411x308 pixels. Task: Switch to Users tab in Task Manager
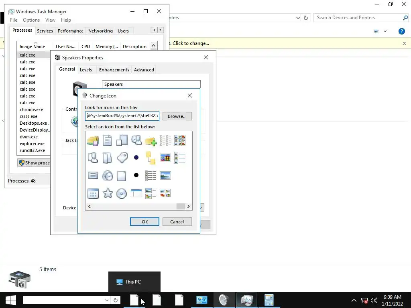tap(123, 31)
